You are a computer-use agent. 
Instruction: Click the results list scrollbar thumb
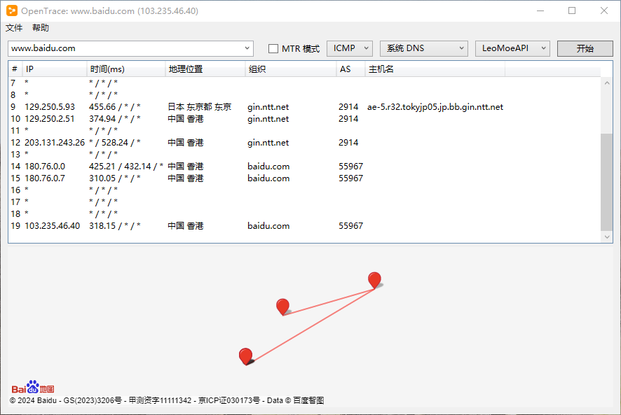pos(606,182)
